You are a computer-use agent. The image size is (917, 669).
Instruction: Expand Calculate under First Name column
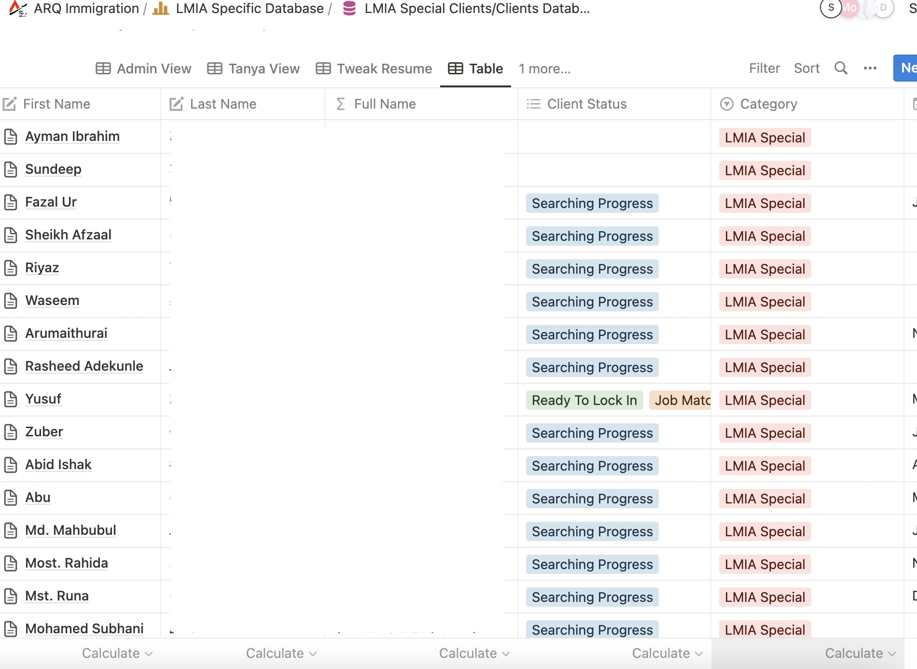pyautogui.click(x=117, y=653)
